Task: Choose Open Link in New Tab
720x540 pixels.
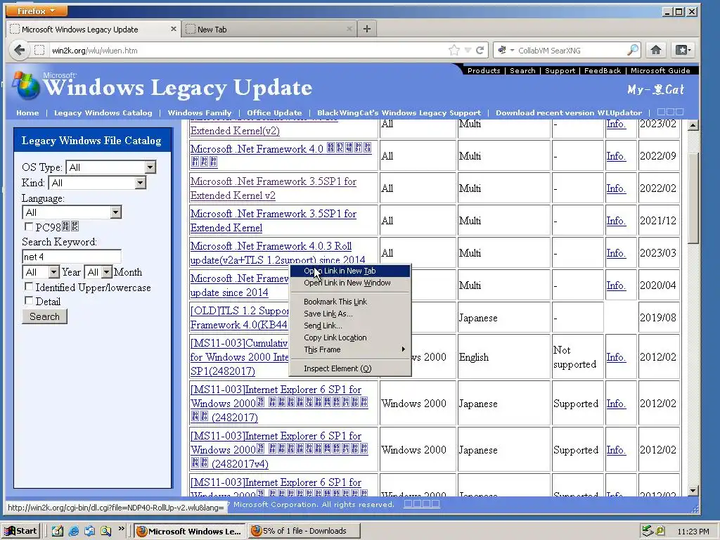Action: pos(350,271)
